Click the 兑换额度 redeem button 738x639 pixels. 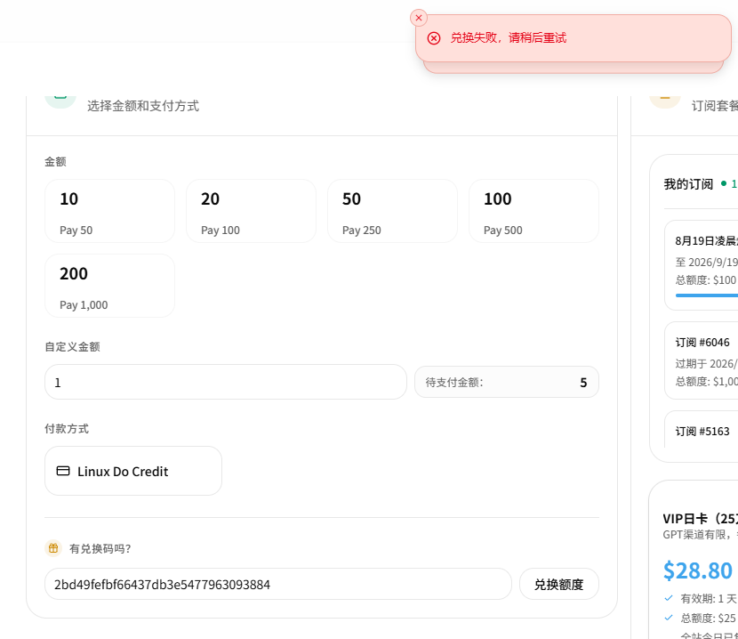[x=559, y=584]
